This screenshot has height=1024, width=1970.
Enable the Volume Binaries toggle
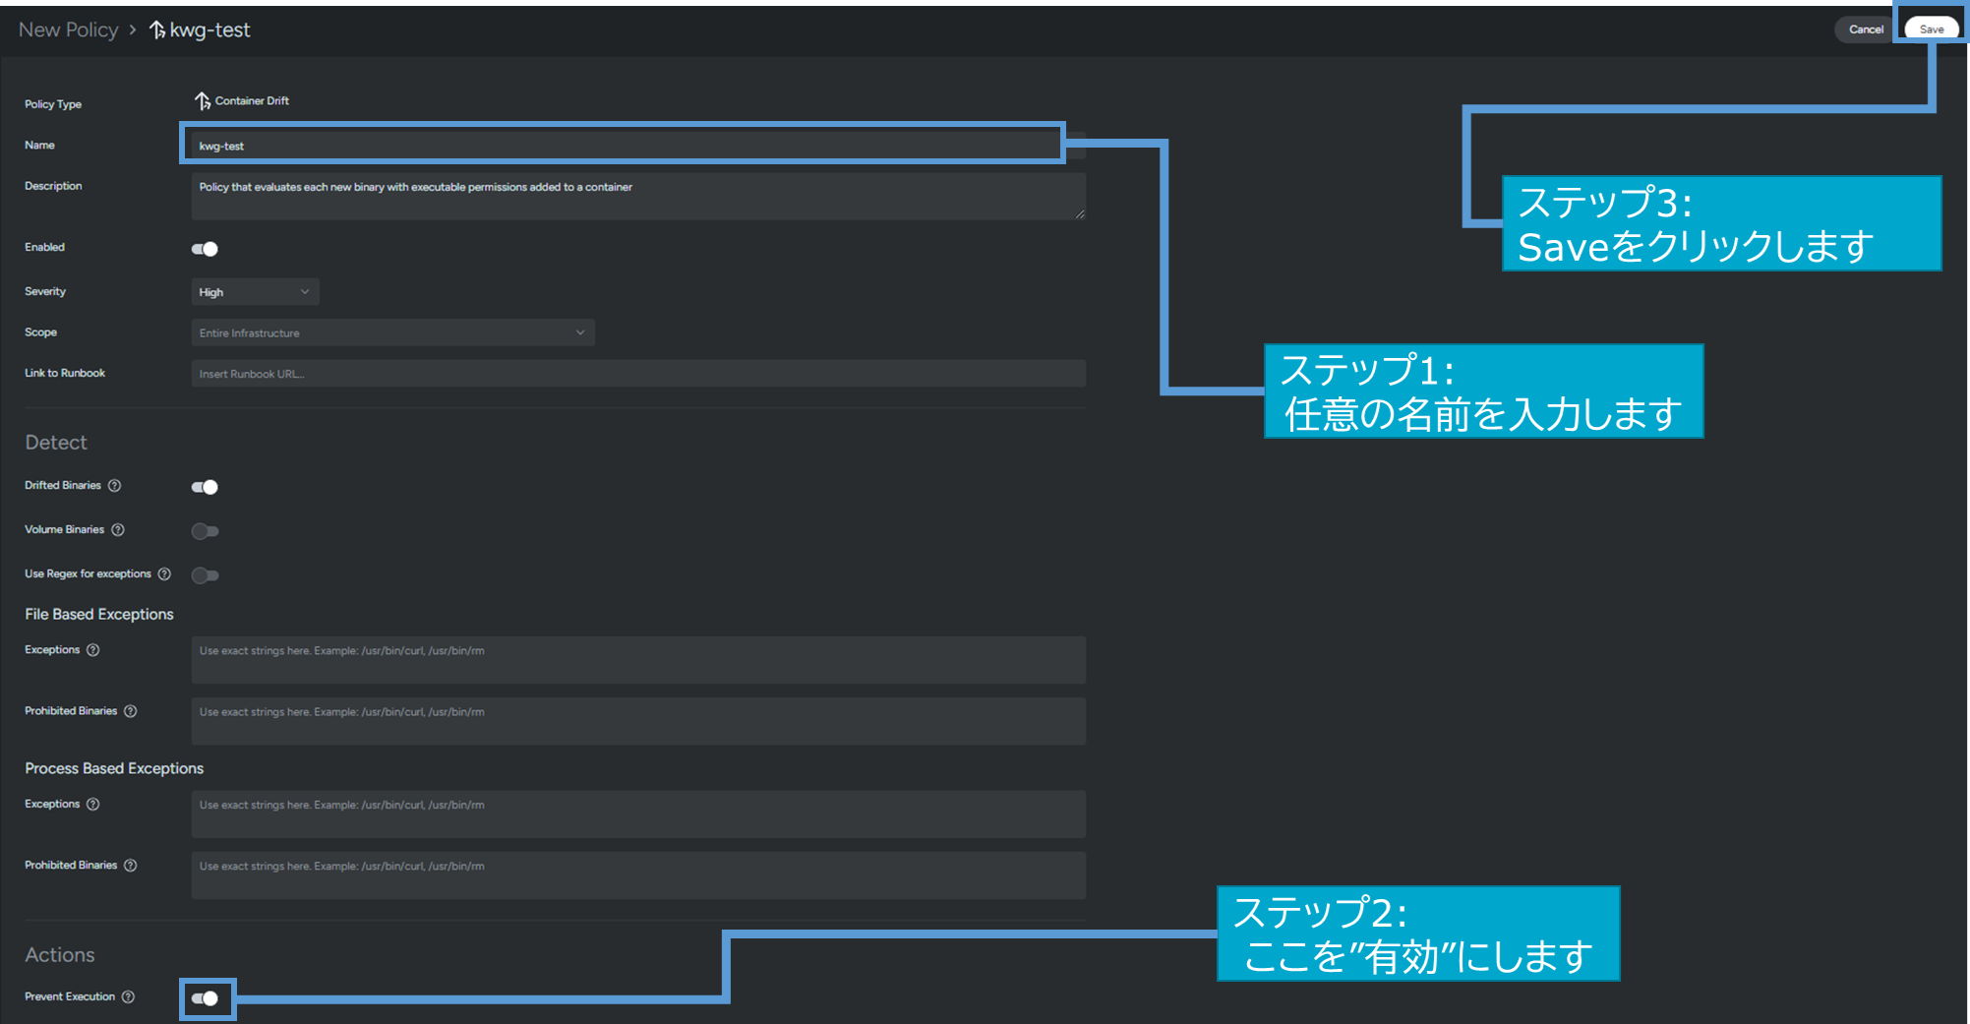pos(205,531)
